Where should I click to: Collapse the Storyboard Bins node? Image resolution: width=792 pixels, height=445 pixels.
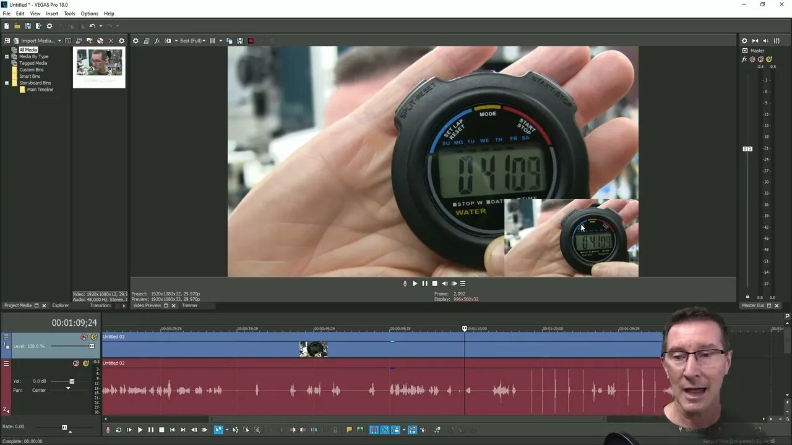[7, 83]
